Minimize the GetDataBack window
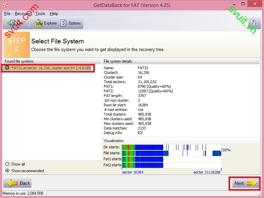The width and height of the screenshot is (264, 198). [x=234, y=4]
